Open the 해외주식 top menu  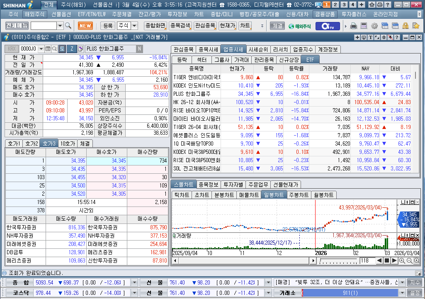(34, 15)
